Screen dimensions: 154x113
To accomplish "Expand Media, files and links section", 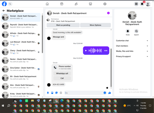I will pyautogui.click(x=132, y=51).
